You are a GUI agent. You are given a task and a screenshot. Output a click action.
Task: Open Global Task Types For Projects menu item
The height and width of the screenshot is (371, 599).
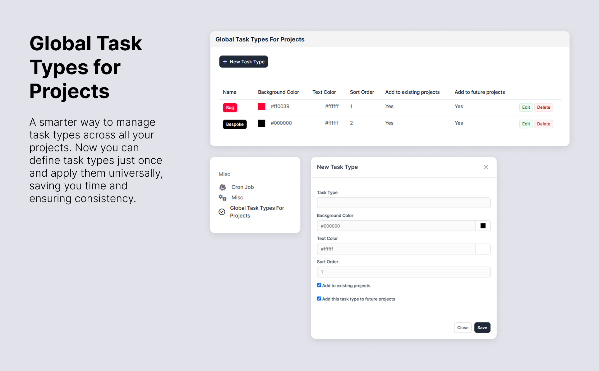click(257, 212)
